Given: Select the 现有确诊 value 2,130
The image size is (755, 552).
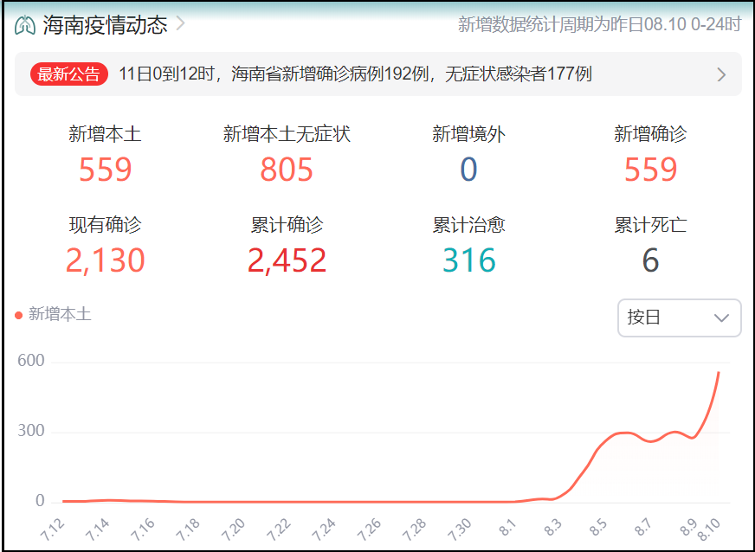Looking at the screenshot, I should click(x=105, y=260).
